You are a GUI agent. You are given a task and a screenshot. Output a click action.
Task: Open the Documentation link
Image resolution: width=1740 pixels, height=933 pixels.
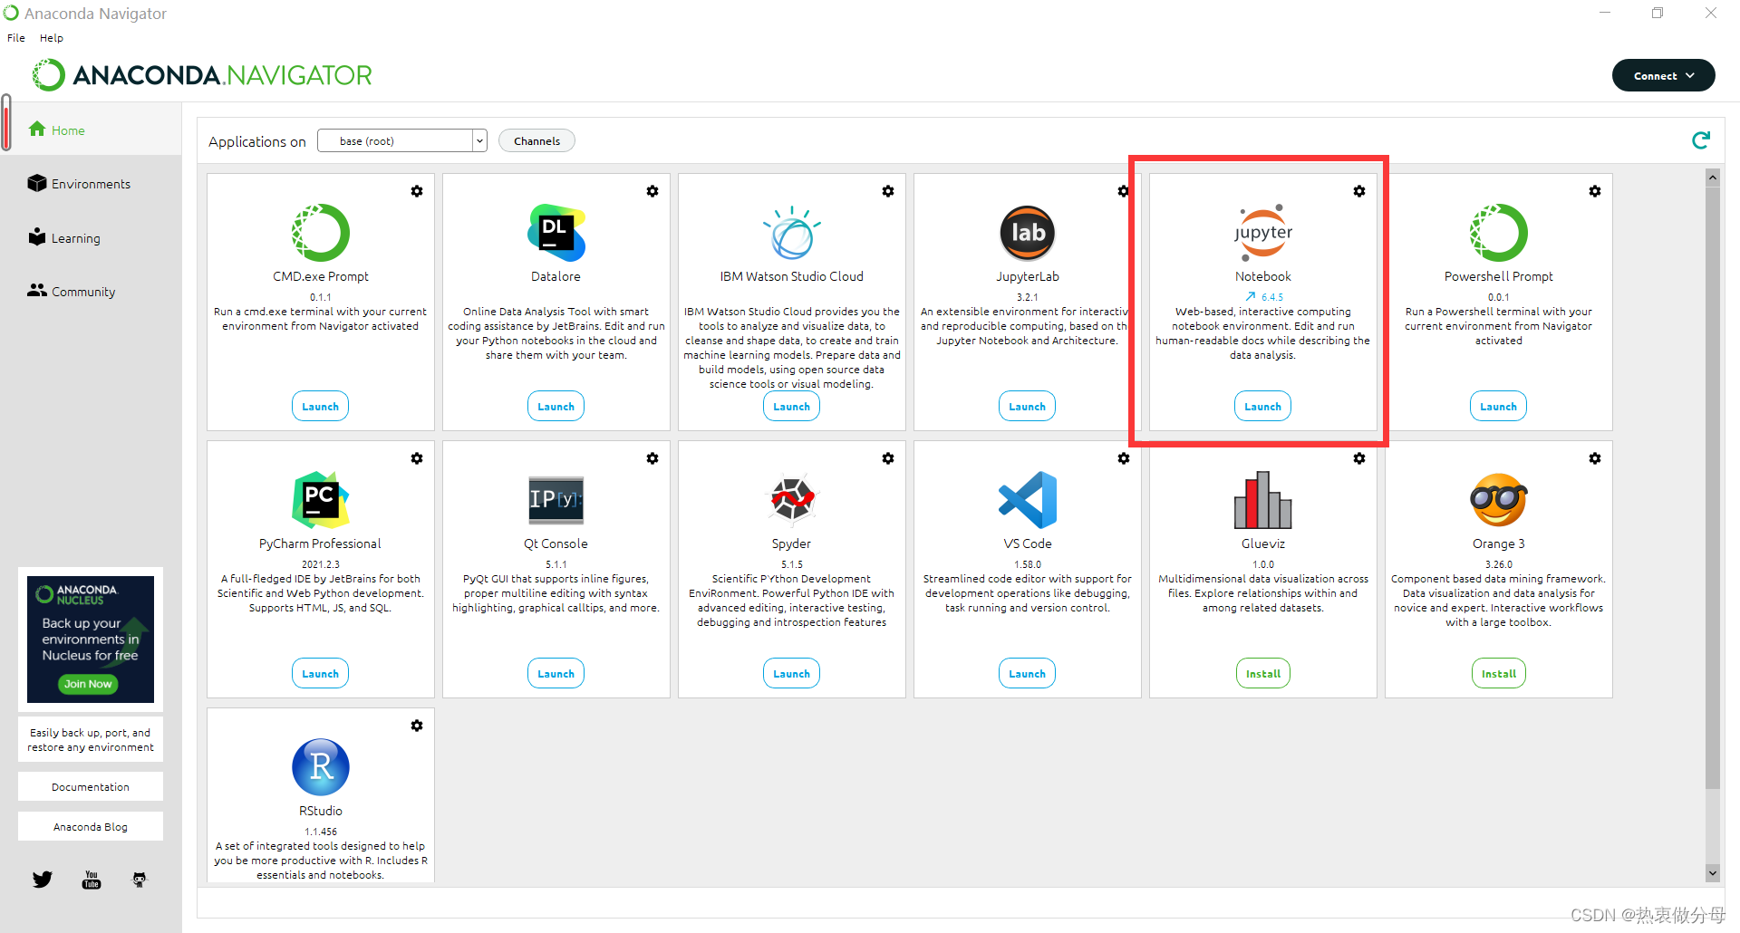(x=91, y=786)
